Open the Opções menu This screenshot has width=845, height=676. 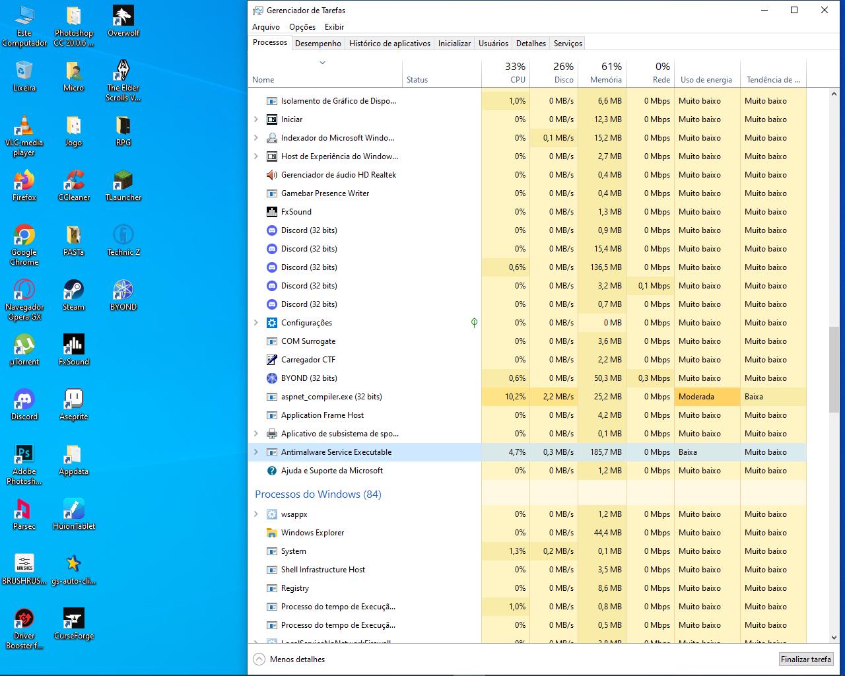(302, 27)
